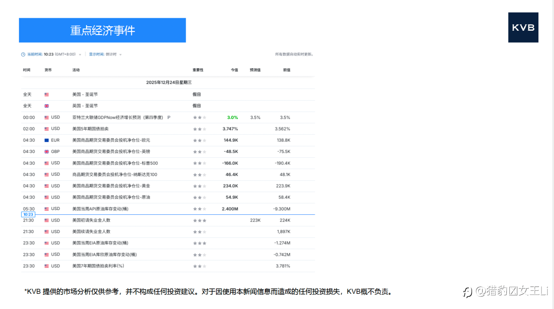Open 美国当周API原油库存变动 event
554x309 pixels.
100,209
